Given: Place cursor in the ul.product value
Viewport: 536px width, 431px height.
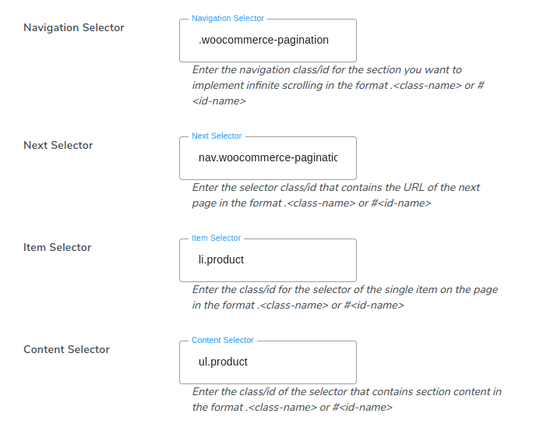Looking at the screenshot, I should click(x=223, y=362).
